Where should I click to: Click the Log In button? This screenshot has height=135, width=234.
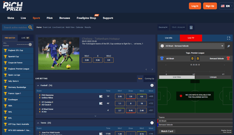click(x=195, y=6)
